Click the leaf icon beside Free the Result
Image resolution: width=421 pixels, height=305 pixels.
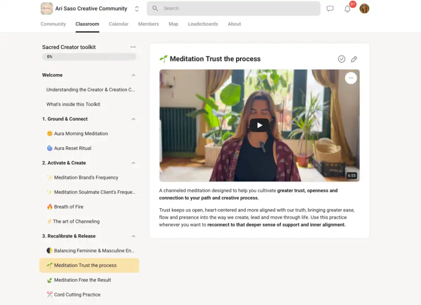click(50, 280)
